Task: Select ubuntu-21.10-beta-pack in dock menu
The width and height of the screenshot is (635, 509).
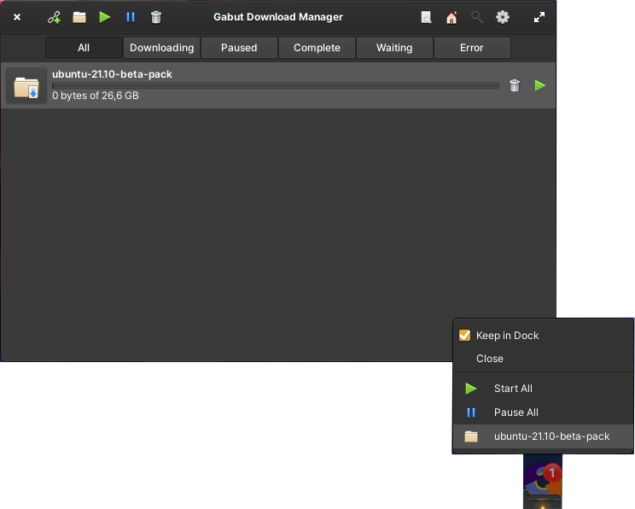Action: (543, 436)
